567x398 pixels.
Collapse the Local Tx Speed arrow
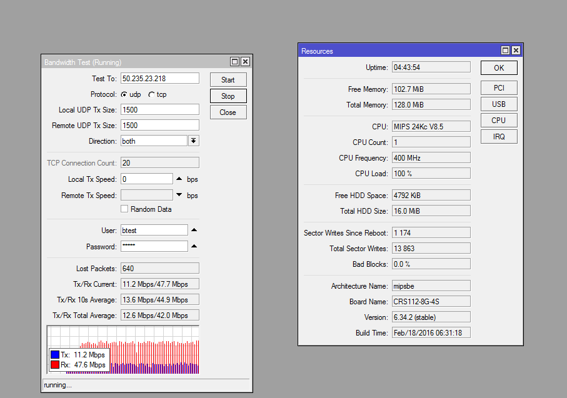click(x=179, y=179)
